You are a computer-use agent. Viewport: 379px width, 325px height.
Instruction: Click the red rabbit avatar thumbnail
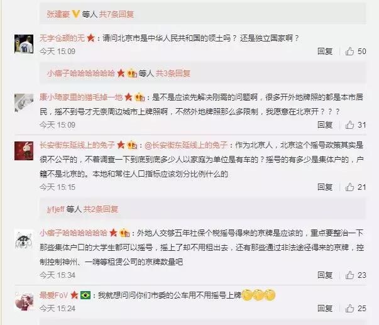click(24, 151)
